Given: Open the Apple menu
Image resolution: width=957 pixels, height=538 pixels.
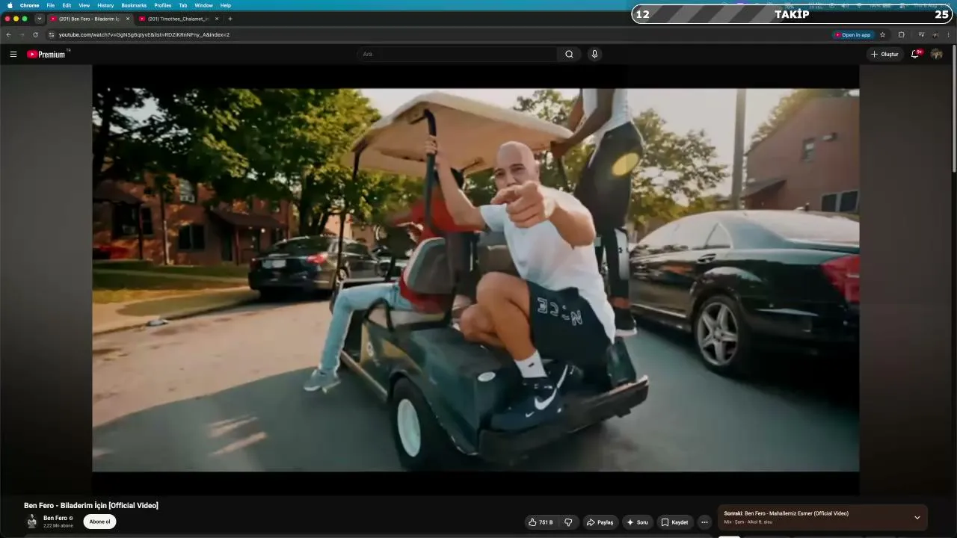Looking at the screenshot, I should click(x=10, y=5).
